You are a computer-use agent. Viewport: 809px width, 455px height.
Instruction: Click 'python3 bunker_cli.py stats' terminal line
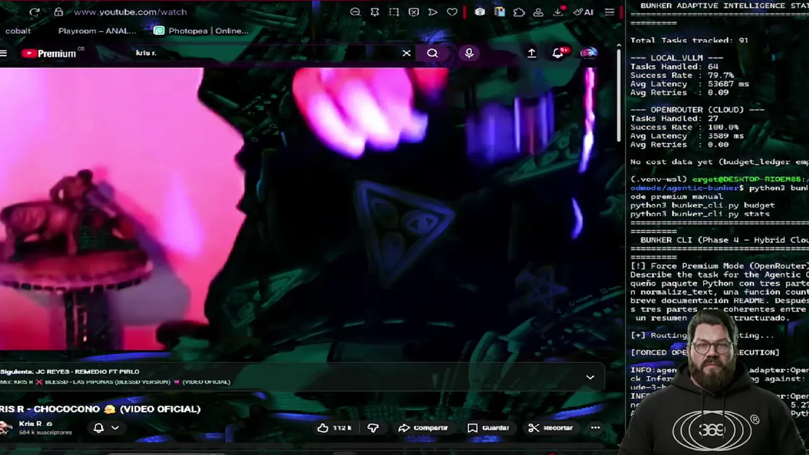tap(700, 214)
